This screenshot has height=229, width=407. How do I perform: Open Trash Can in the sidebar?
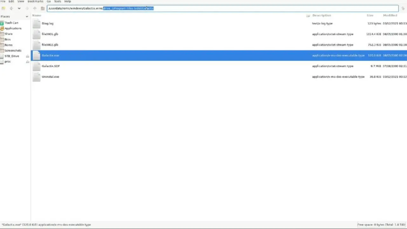11,23
